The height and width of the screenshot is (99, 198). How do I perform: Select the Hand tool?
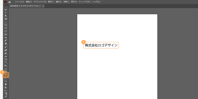point(6,84)
